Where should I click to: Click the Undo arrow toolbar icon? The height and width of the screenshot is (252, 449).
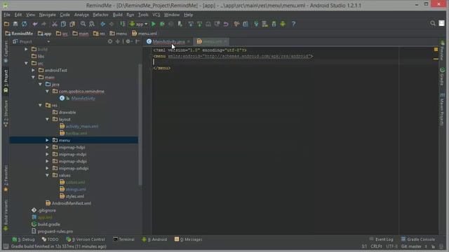click(34, 24)
